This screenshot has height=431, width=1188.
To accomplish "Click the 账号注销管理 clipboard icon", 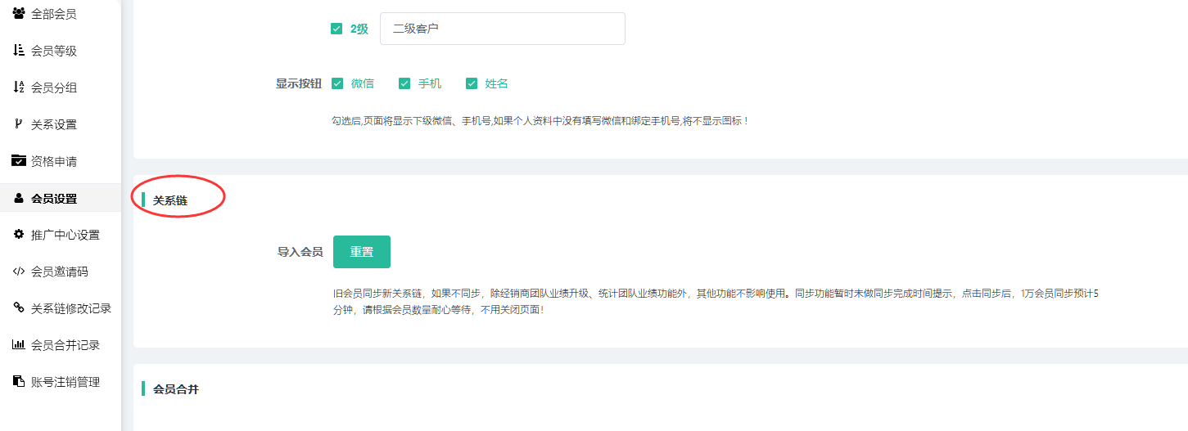I will coord(18,381).
